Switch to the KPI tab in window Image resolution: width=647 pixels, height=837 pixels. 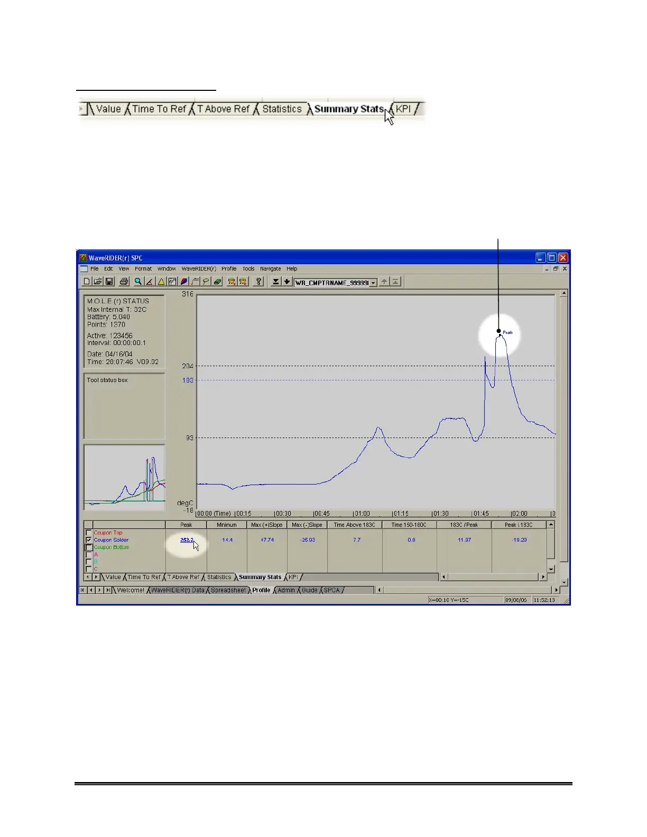[293, 577]
